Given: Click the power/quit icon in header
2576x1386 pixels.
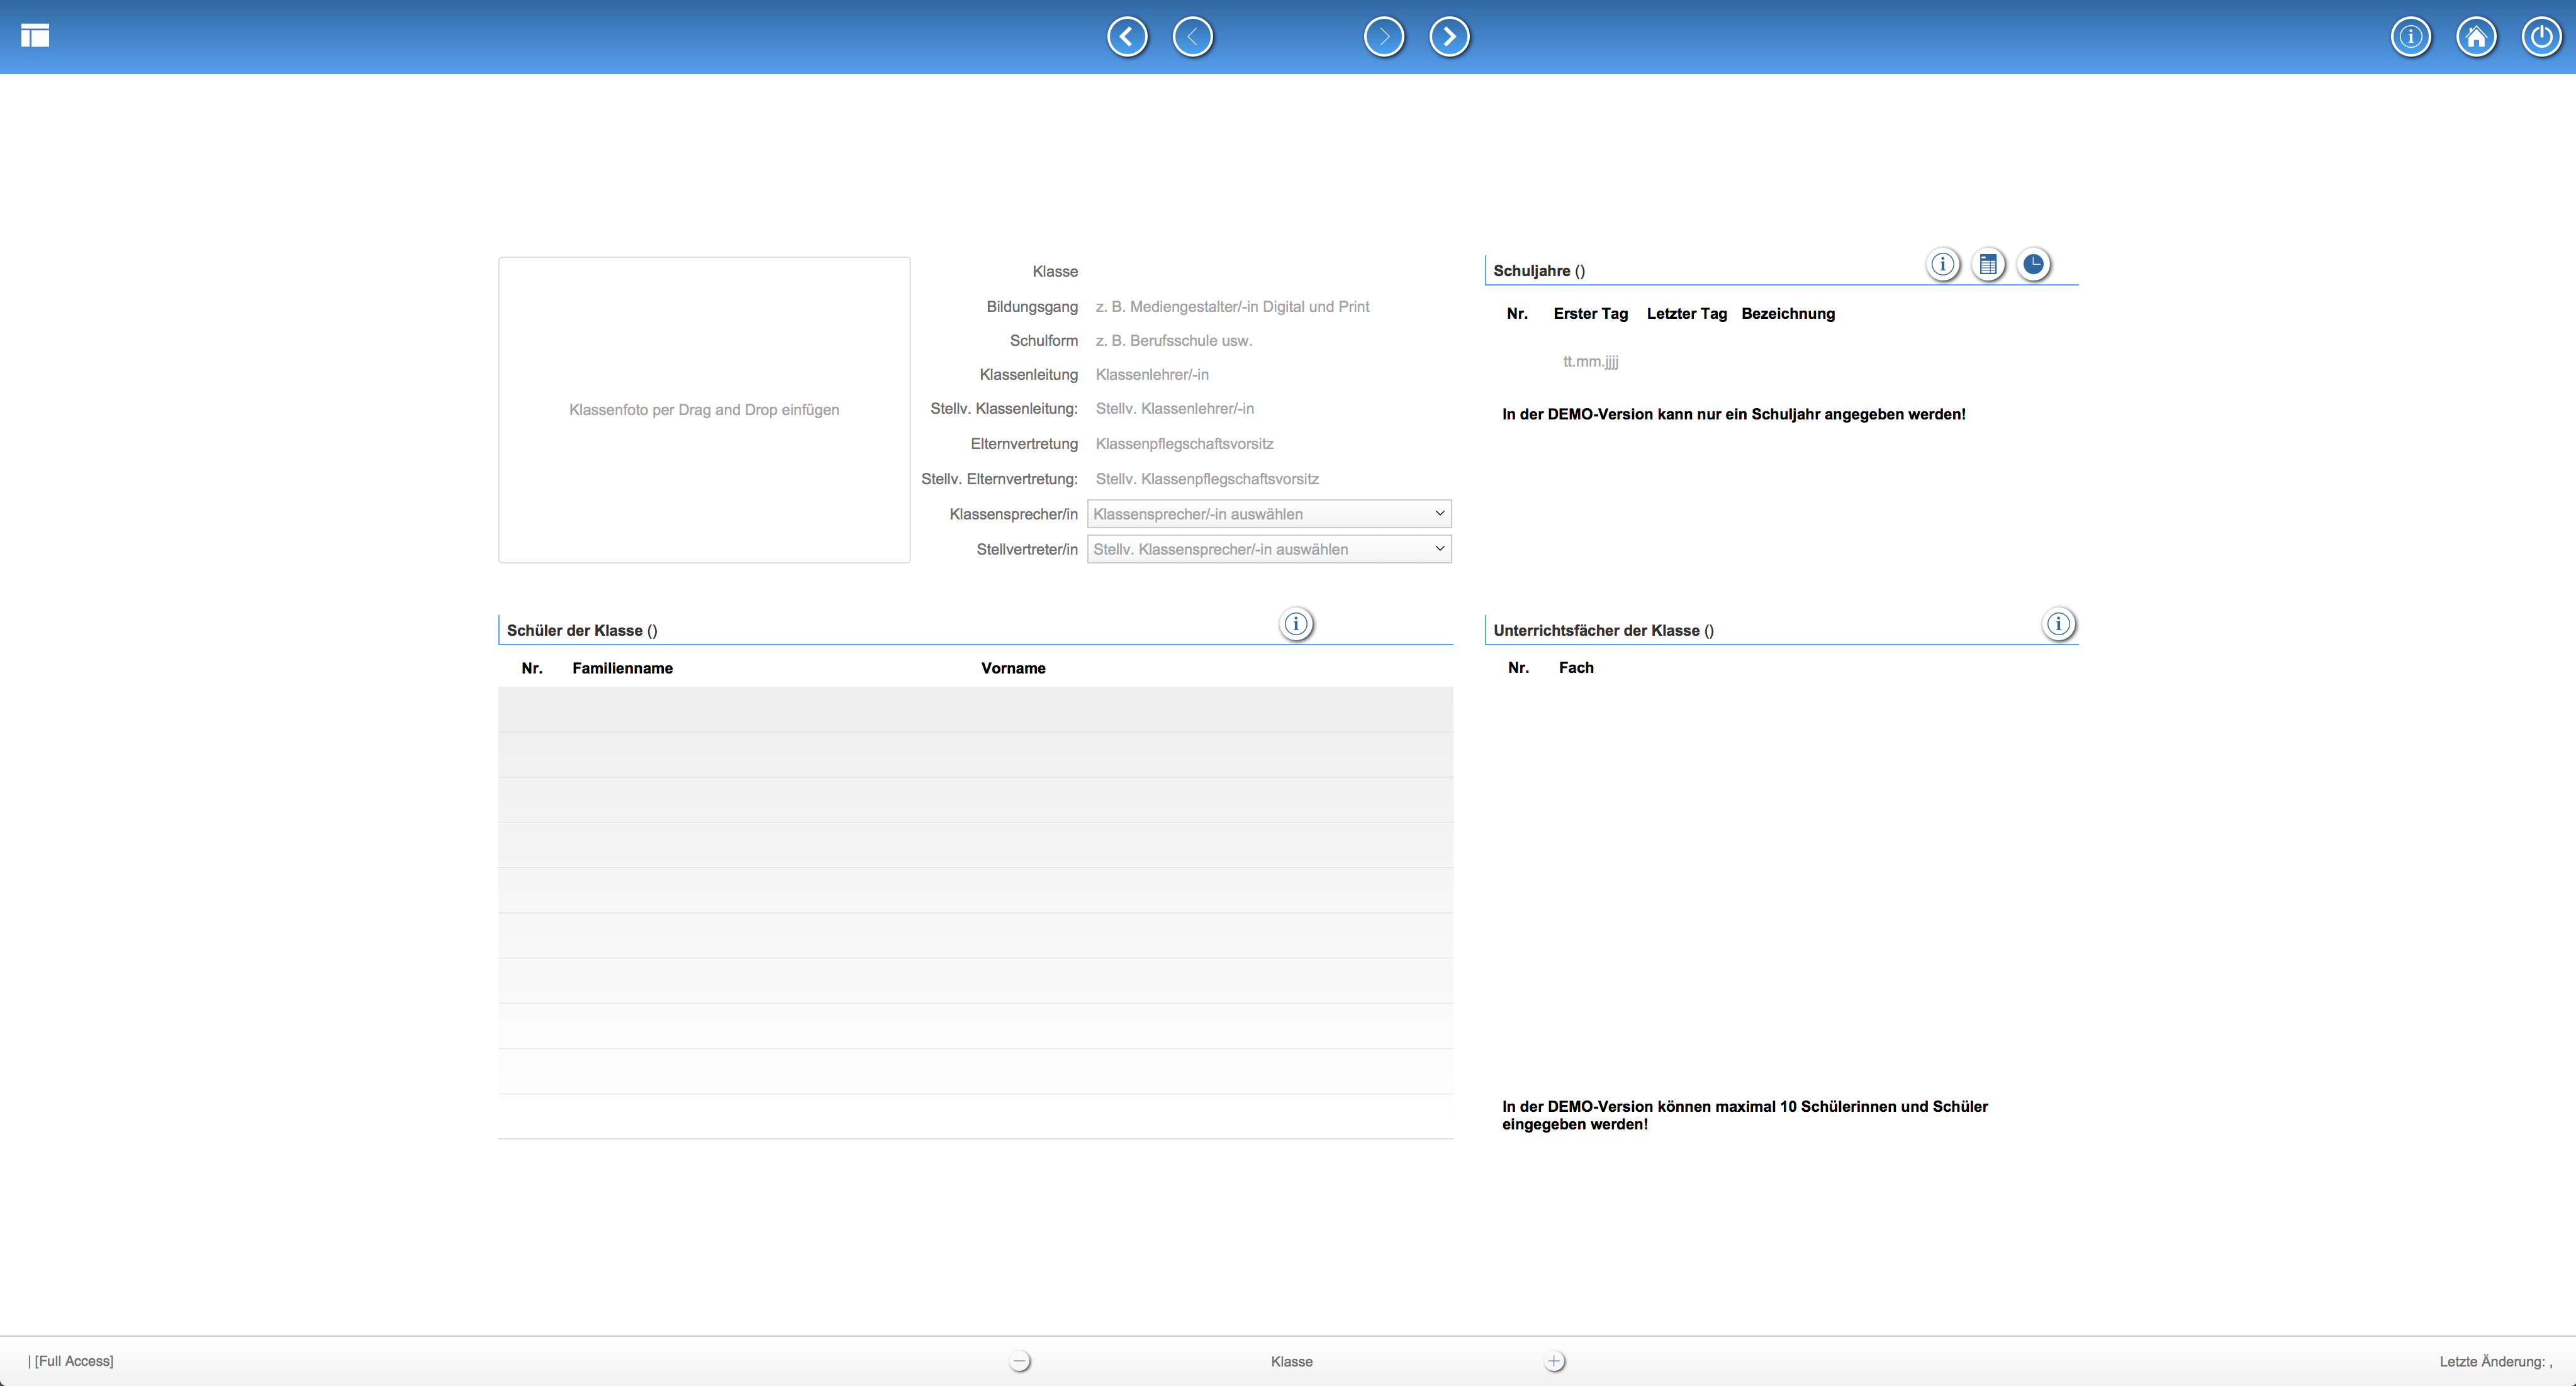Looking at the screenshot, I should [2541, 37].
